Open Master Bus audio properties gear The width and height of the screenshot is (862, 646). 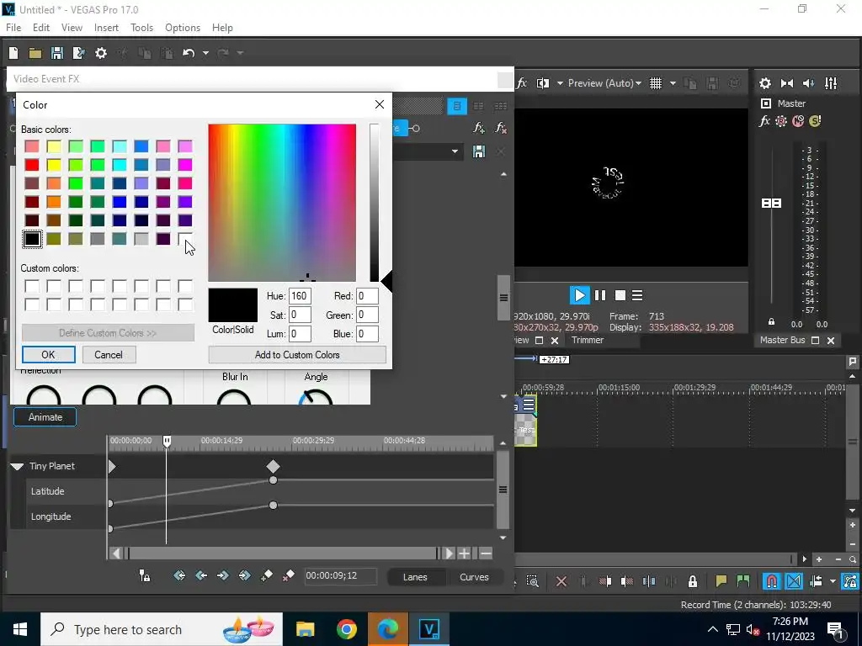click(x=764, y=83)
